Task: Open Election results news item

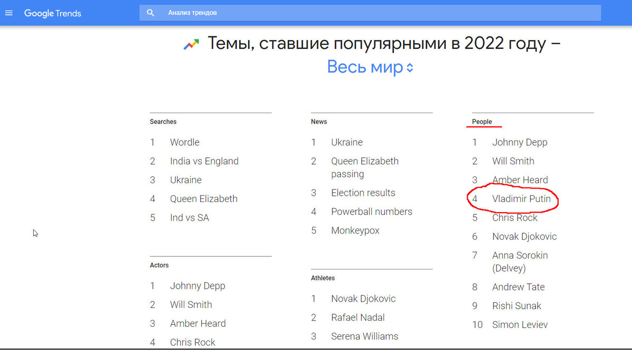Action: coord(363,193)
